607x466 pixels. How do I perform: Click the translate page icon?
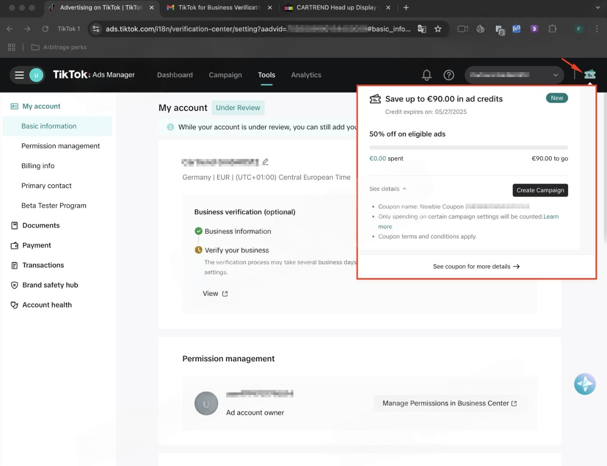coord(422,29)
